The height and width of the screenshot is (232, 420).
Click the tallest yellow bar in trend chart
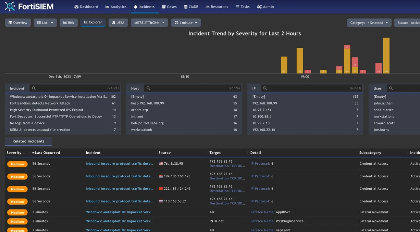pos(386,55)
